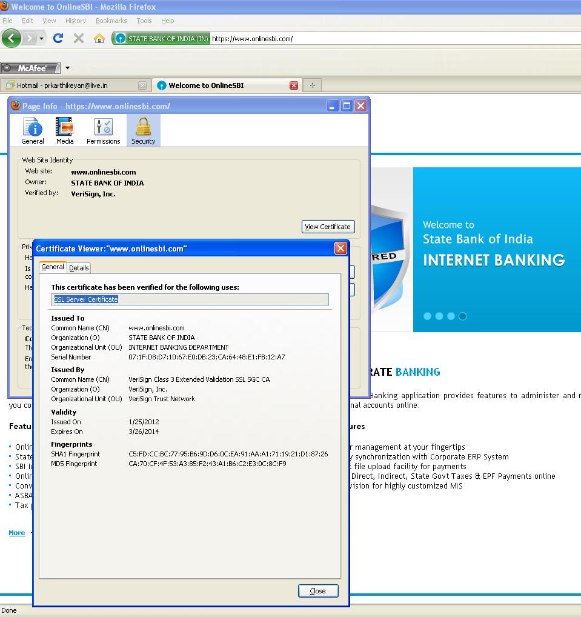Open the Help menu

coord(168,21)
